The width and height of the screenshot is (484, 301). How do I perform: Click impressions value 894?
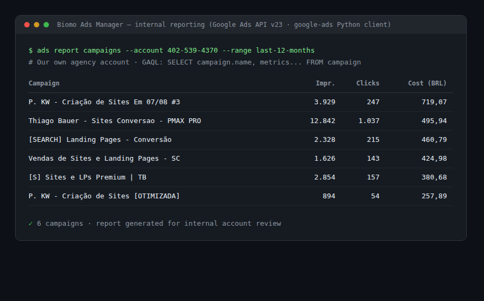pos(329,196)
